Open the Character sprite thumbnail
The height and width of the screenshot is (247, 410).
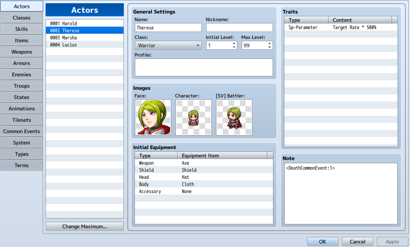[194, 117]
